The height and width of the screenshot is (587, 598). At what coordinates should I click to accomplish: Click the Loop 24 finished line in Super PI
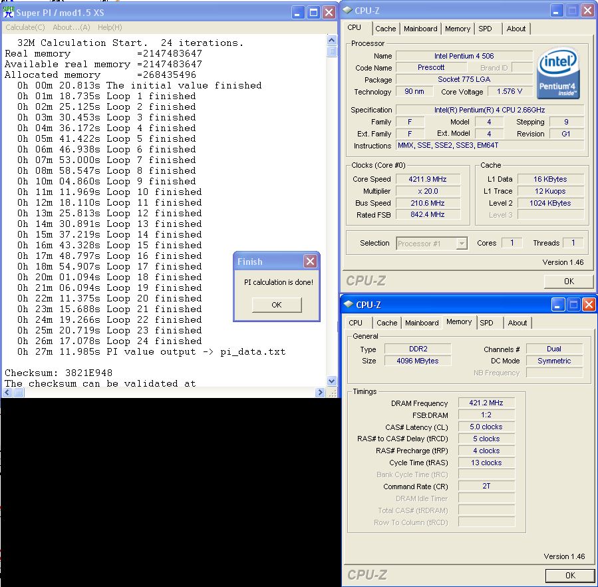pyautogui.click(x=110, y=341)
